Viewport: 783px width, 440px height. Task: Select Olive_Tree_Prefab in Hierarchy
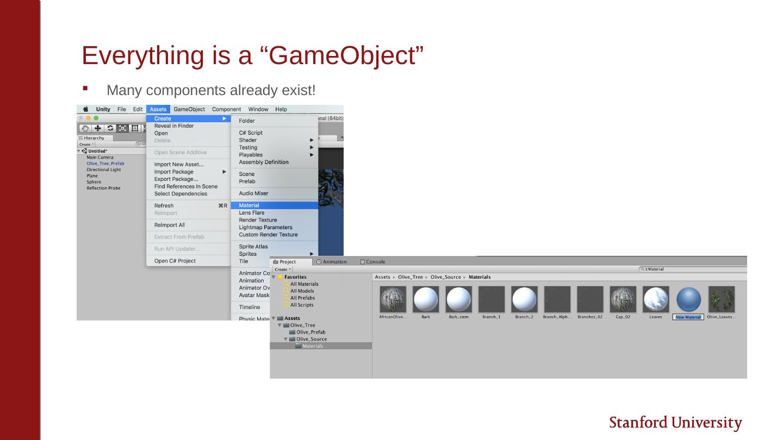tap(105, 164)
